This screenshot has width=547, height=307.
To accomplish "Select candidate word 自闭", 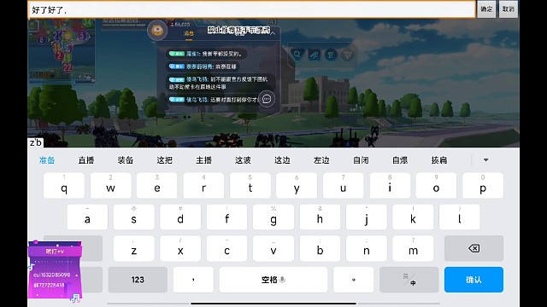I will point(361,160).
